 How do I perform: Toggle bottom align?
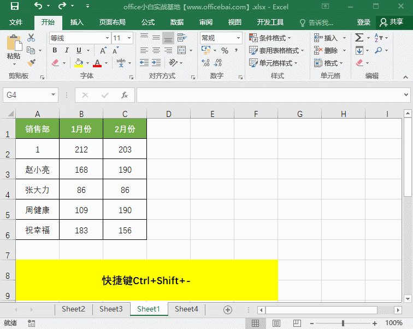click(168, 38)
